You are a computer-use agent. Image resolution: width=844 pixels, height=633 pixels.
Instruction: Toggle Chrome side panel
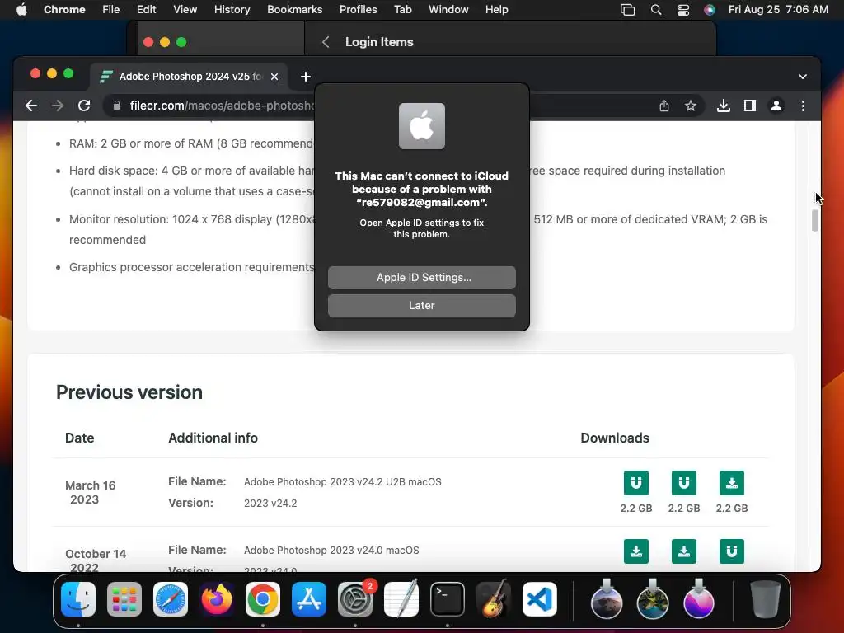(750, 105)
